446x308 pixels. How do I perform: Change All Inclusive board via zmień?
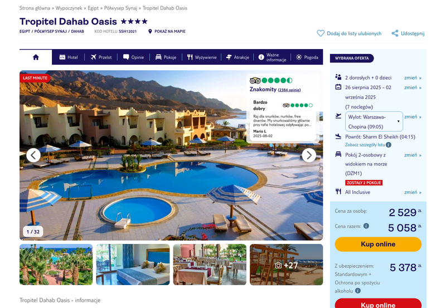tap(413, 192)
